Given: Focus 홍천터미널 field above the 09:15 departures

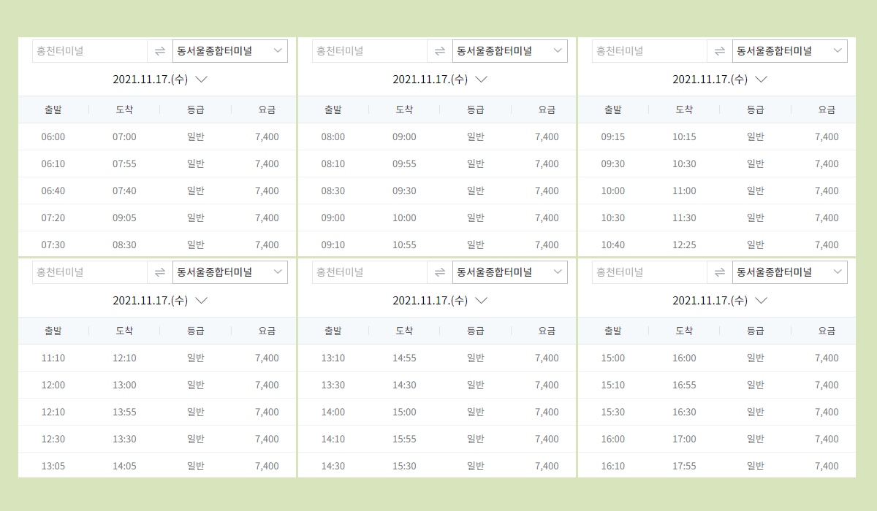Looking at the screenshot, I should click(650, 51).
